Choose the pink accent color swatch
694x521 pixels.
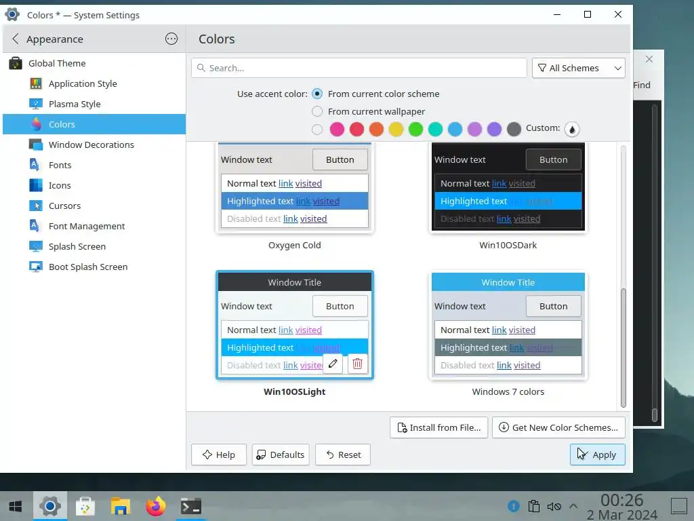337,130
